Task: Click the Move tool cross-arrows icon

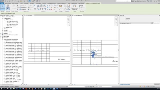Action: point(35,9)
